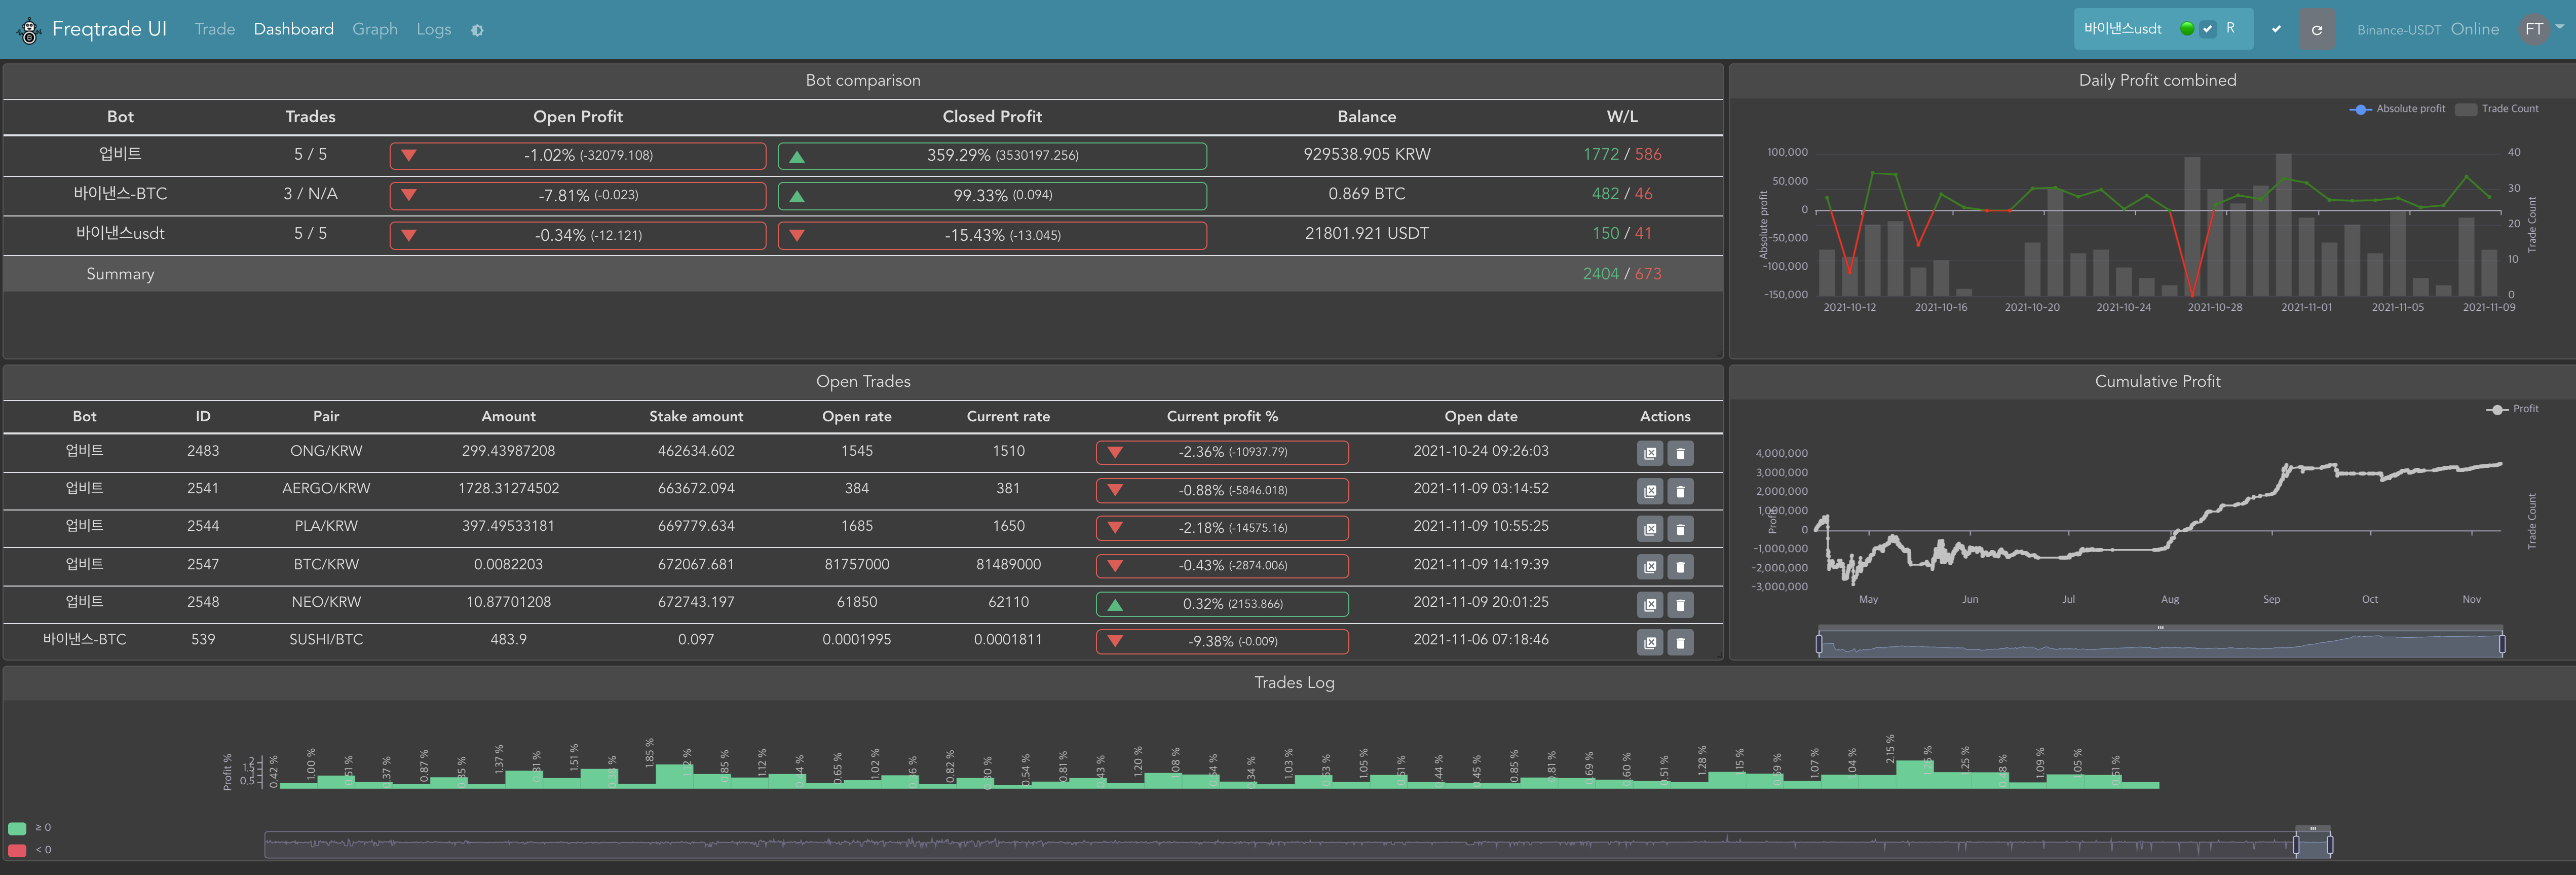The height and width of the screenshot is (875, 2576).
Task: Toggle the 바이낸스usdt bot auto-refresh checkbox
Action: (x=2207, y=29)
